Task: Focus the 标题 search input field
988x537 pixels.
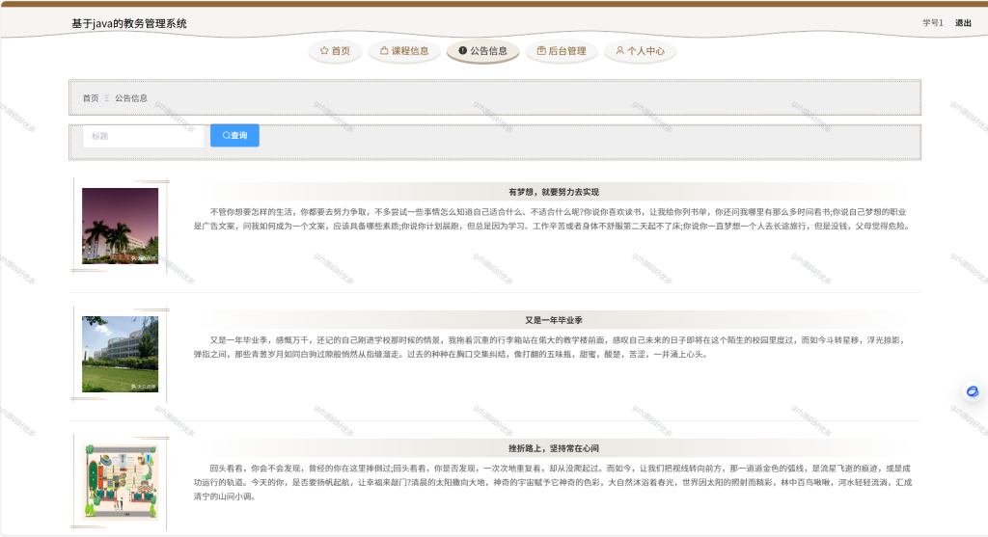Action: click(143, 136)
